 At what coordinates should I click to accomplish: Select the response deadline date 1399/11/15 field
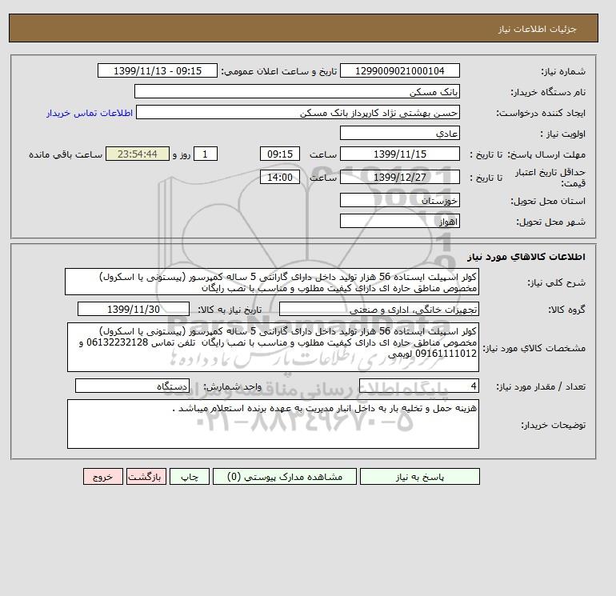click(399, 154)
